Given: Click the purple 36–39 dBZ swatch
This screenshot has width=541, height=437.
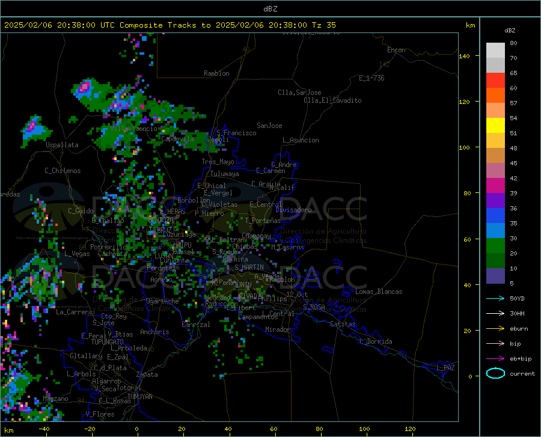Looking at the screenshot, I should pyautogui.click(x=495, y=201).
